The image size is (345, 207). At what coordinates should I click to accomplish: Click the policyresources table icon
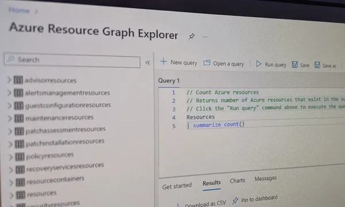click(20, 157)
